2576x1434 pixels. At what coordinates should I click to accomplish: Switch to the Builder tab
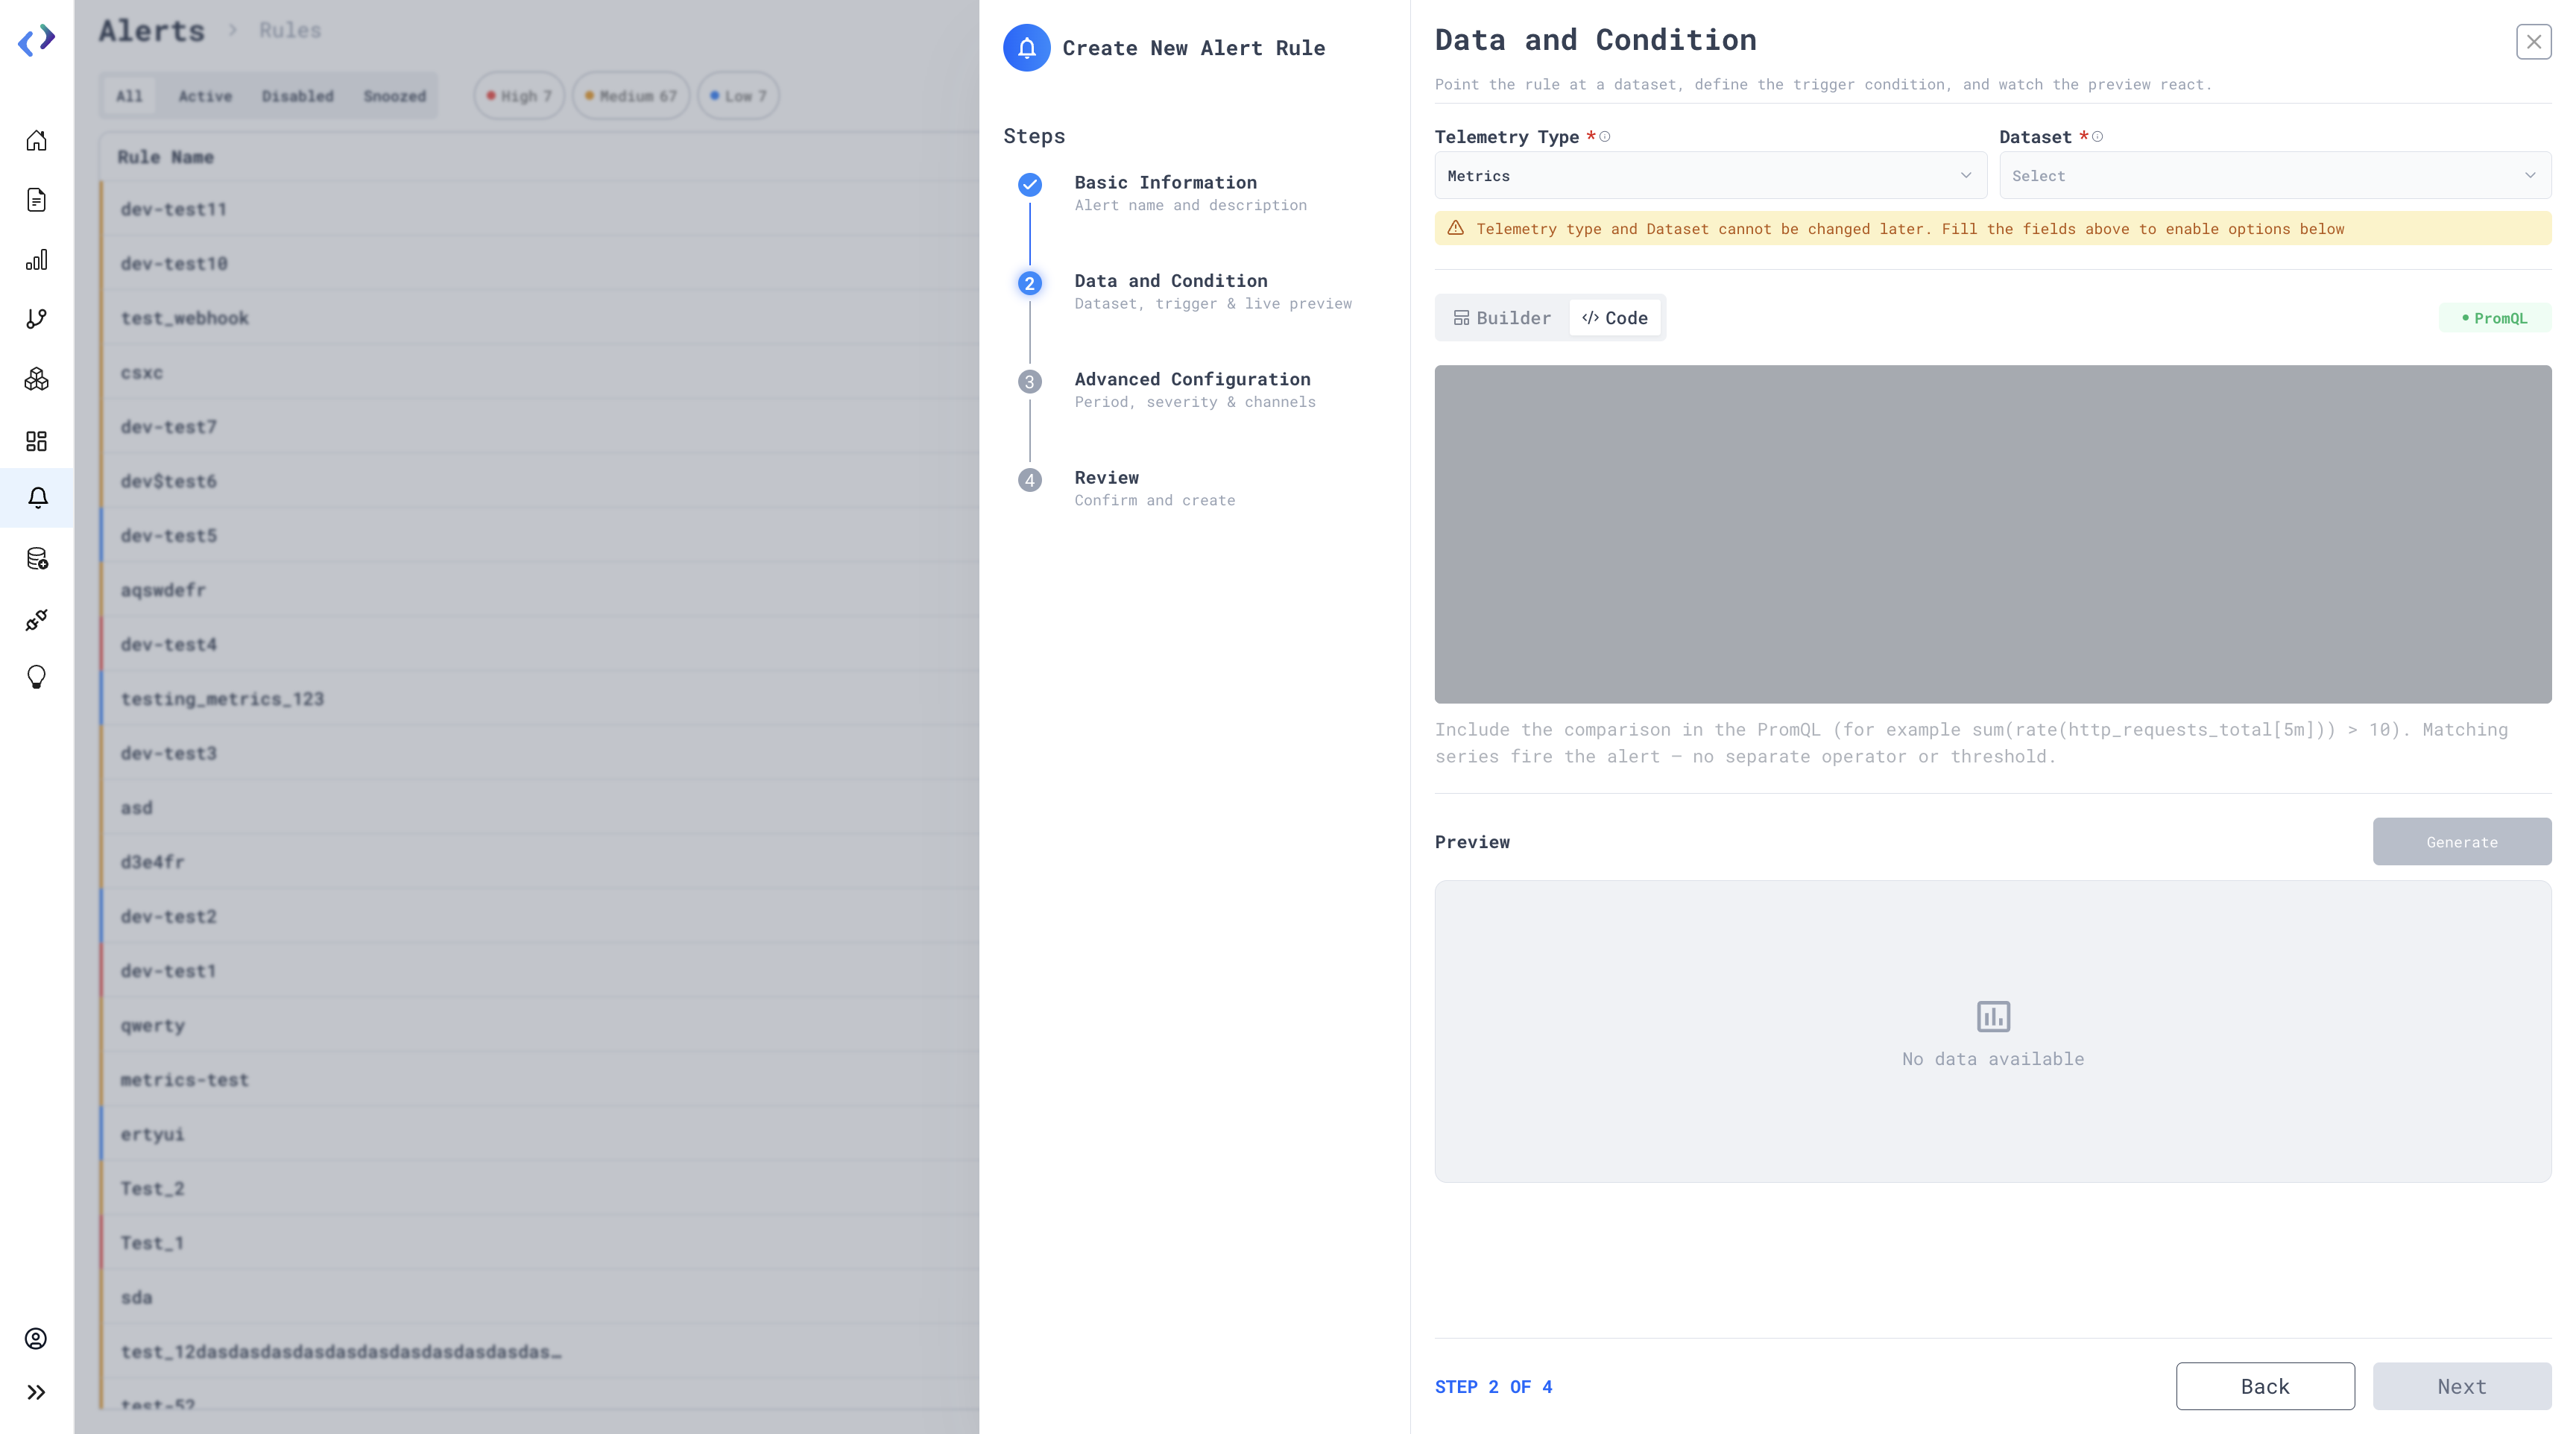(1502, 318)
